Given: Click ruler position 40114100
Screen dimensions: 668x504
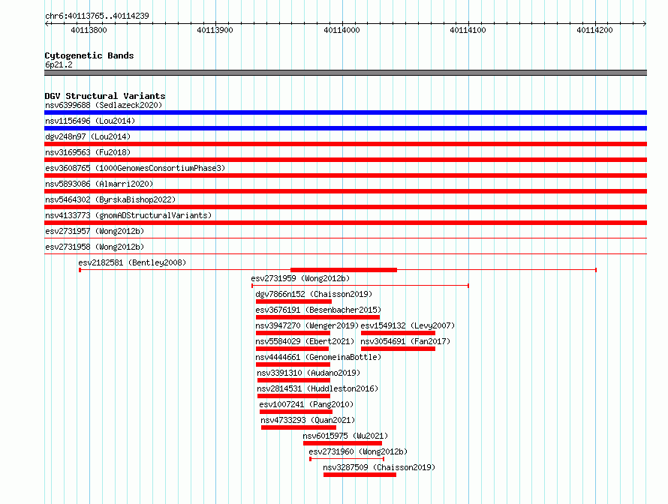Looking at the screenshot, I should [468, 30].
